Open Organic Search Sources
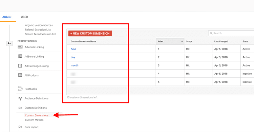The height and width of the screenshot is (132, 254). coord(39,25)
